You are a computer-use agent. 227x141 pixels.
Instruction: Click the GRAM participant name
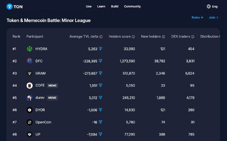click(41, 73)
